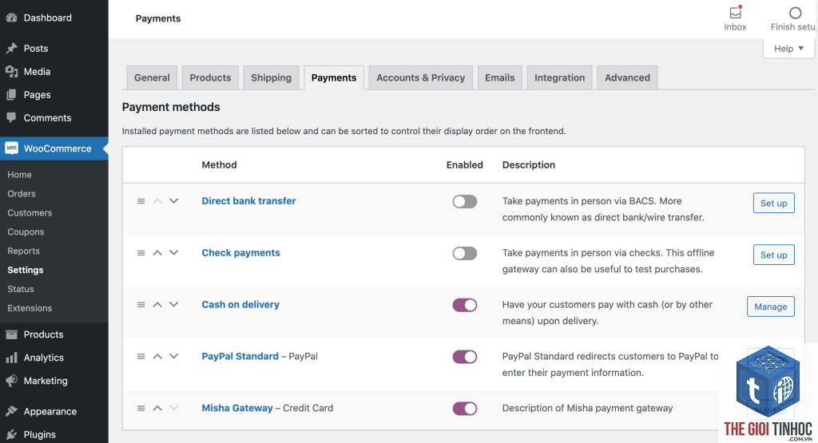Click Manage for Cash on delivery
This screenshot has height=443, width=818.
(x=771, y=307)
